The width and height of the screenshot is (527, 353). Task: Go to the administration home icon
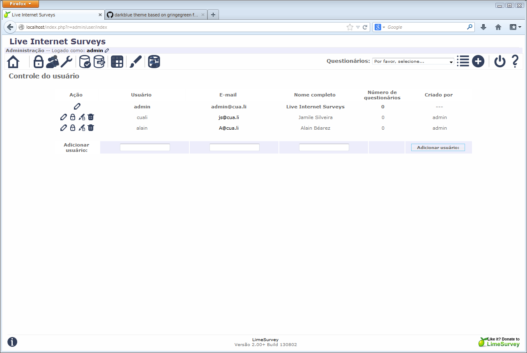[x=14, y=62]
